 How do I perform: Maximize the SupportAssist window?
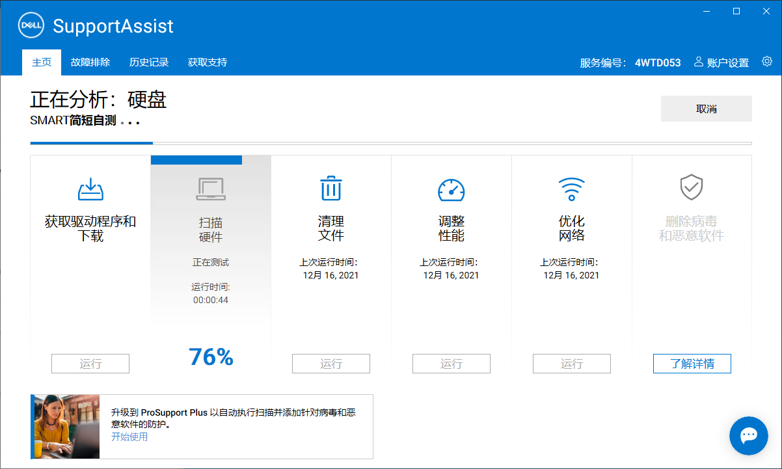pyautogui.click(x=736, y=11)
